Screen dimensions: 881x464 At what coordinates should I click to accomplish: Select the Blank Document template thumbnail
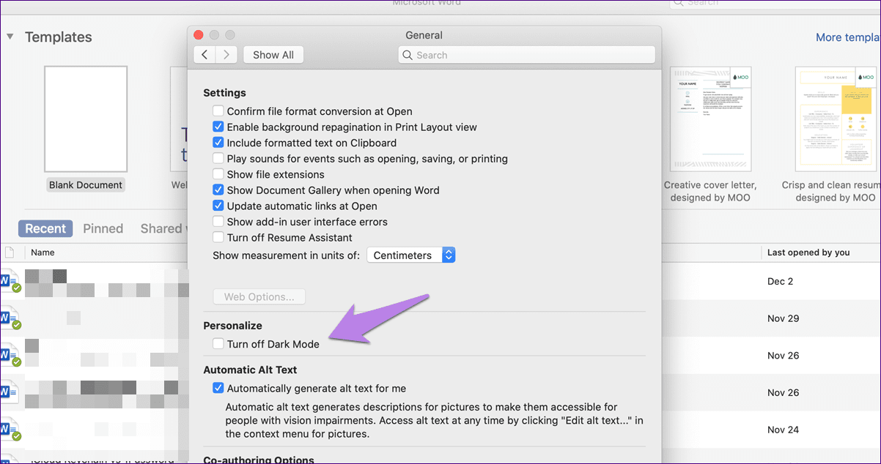[86, 119]
